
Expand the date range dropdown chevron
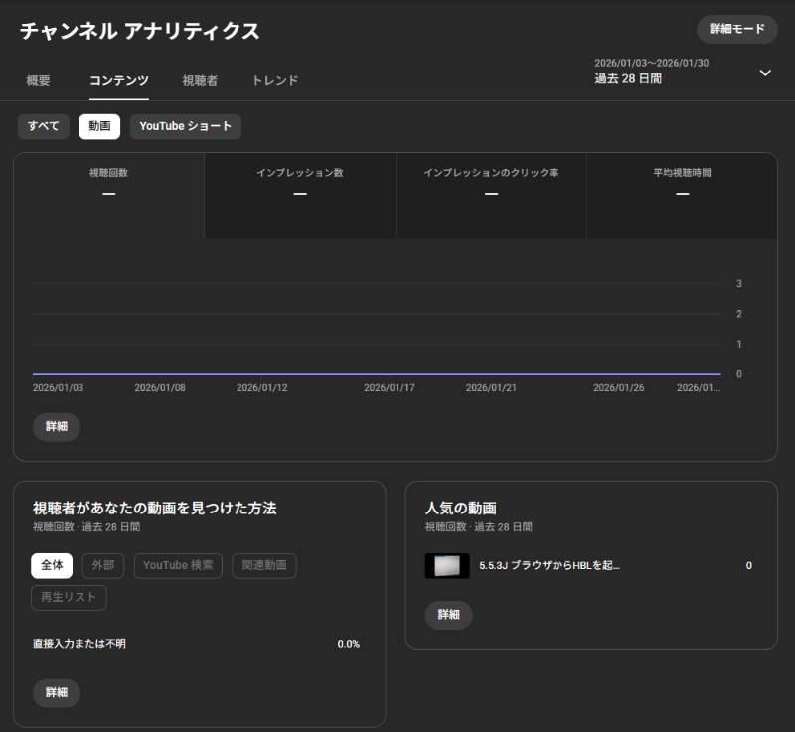coord(765,73)
